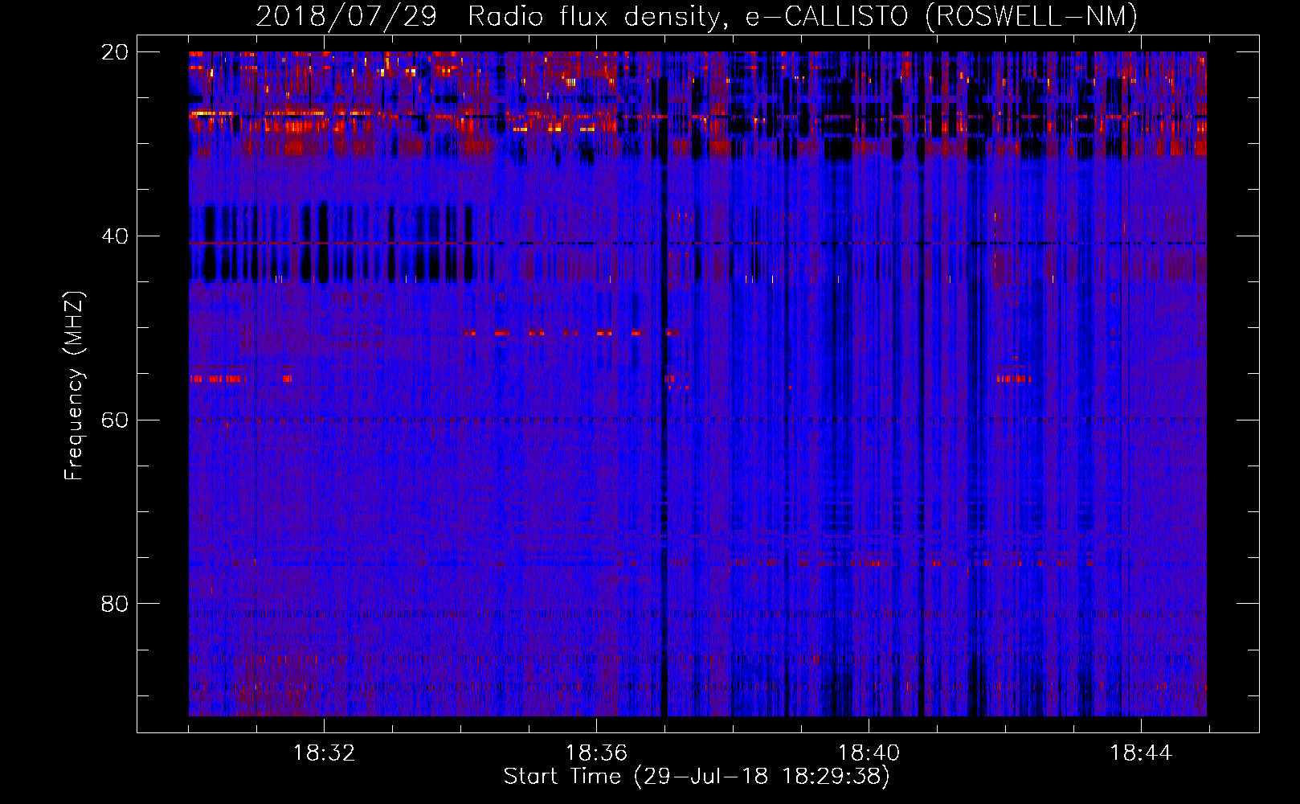Click the 18:36 time tick label
Screen dimensions: 1300x804
(596, 753)
